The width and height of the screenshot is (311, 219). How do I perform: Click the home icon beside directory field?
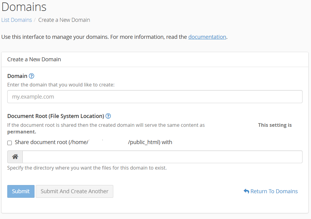pos(15,157)
